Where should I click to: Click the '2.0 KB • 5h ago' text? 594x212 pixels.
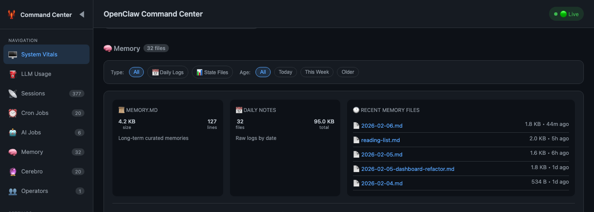tap(549, 139)
